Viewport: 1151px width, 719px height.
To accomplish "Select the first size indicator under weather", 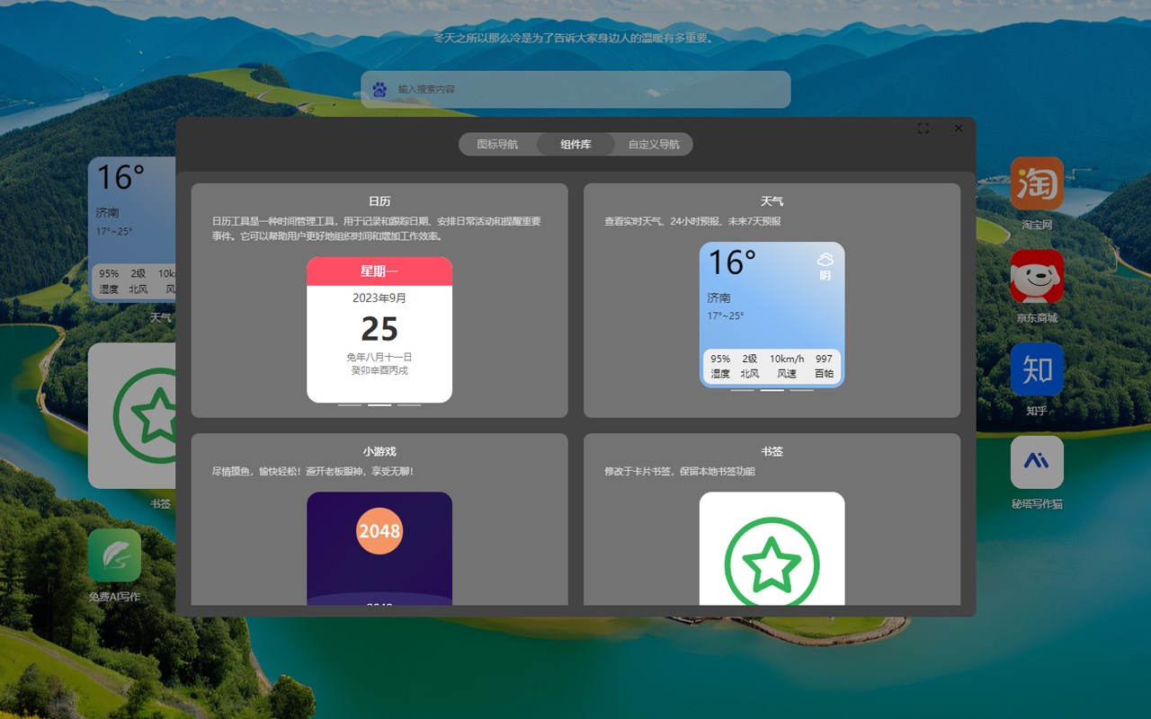I will pos(743,390).
